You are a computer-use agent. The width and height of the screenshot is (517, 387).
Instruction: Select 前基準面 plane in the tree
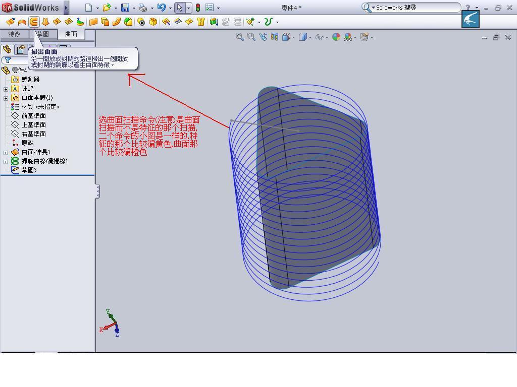tap(28, 116)
